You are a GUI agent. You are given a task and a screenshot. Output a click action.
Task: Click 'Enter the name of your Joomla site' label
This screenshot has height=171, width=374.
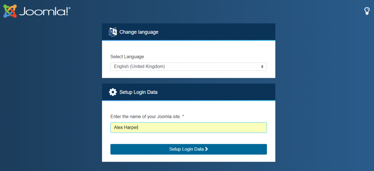click(x=147, y=117)
